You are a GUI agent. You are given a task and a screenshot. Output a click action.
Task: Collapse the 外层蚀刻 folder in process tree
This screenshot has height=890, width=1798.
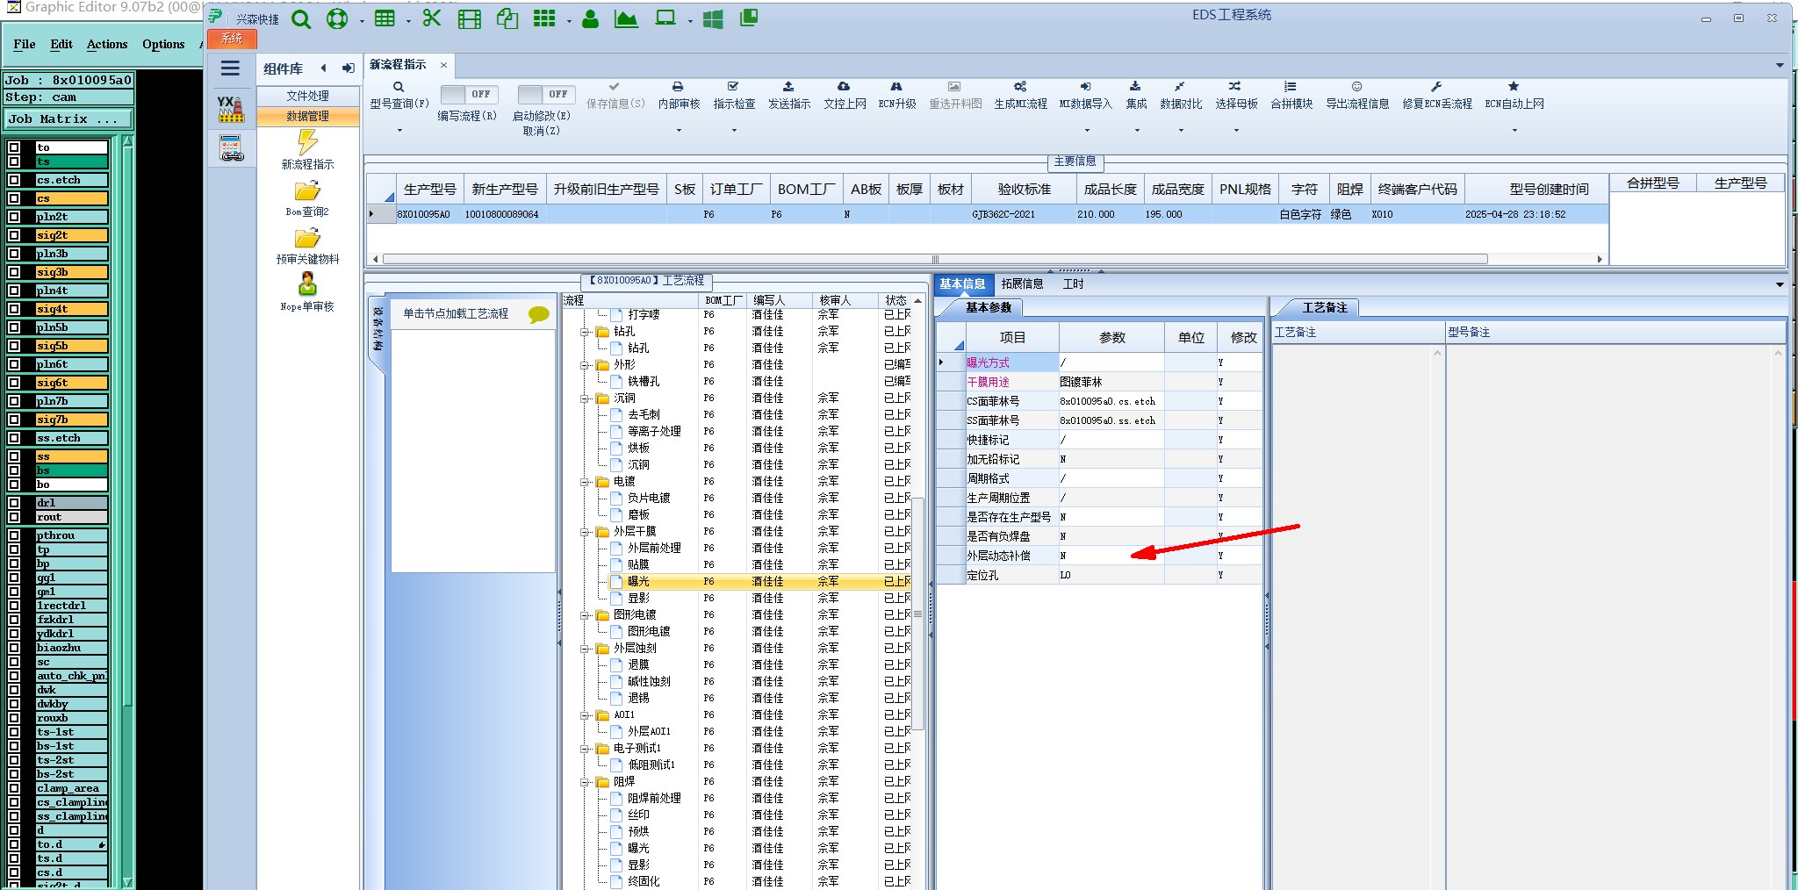point(584,649)
